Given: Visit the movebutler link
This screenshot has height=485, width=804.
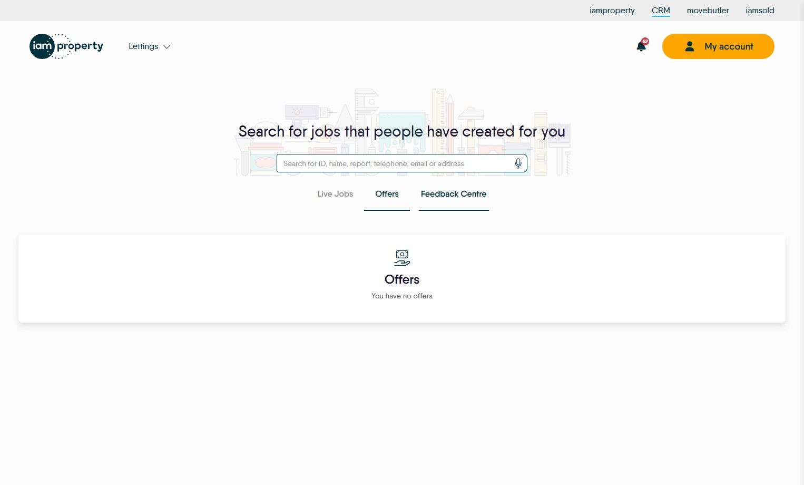Looking at the screenshot, I should [708, 11].
